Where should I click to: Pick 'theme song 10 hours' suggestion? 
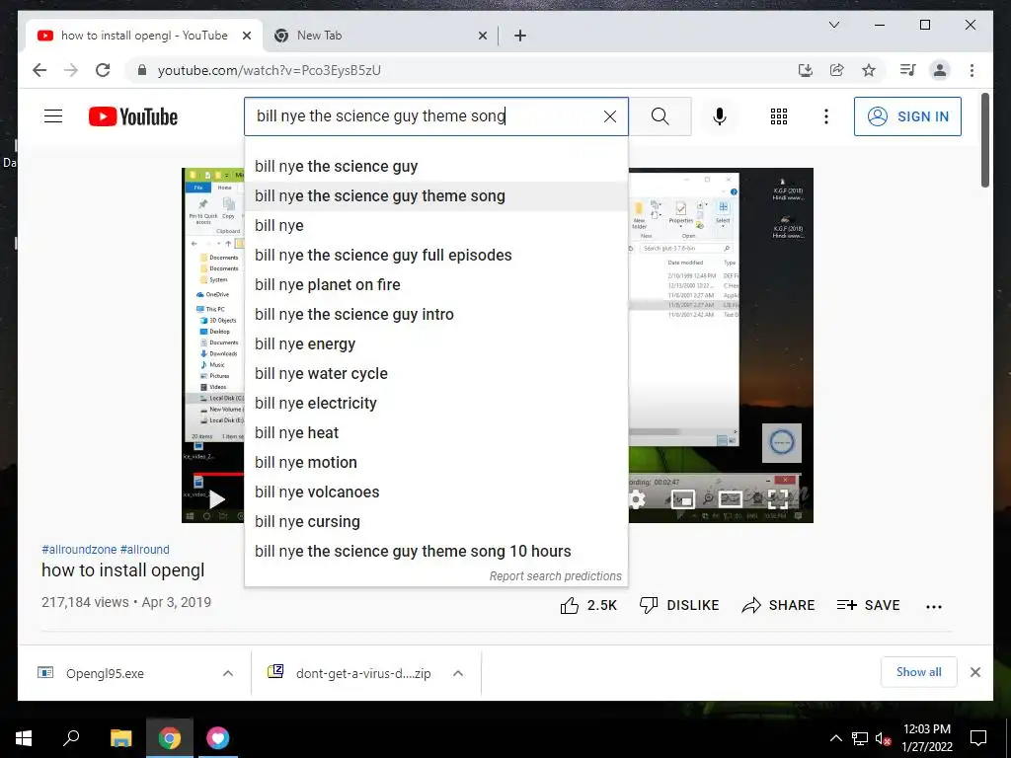(x=436, y=552)
